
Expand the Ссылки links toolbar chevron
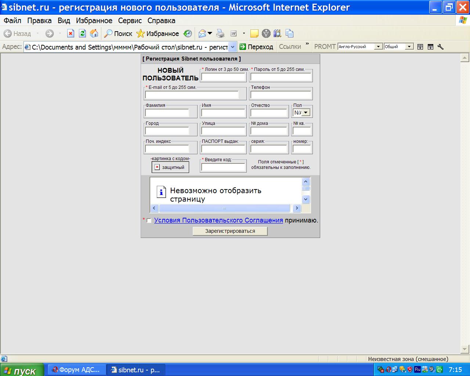click(x=307, y=44)
